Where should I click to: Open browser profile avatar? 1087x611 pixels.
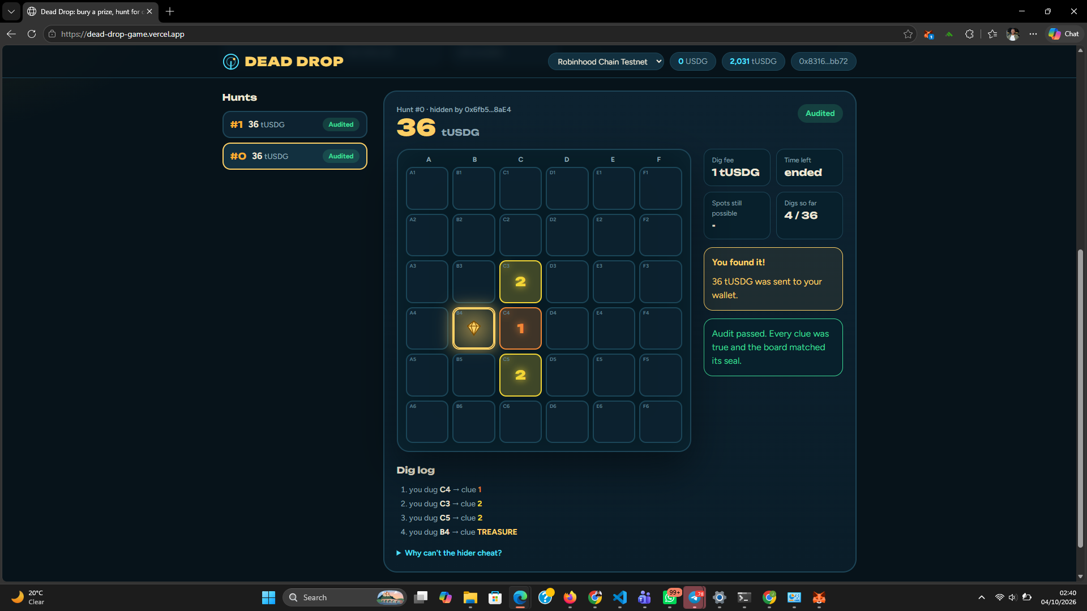tap(1013, 34)
